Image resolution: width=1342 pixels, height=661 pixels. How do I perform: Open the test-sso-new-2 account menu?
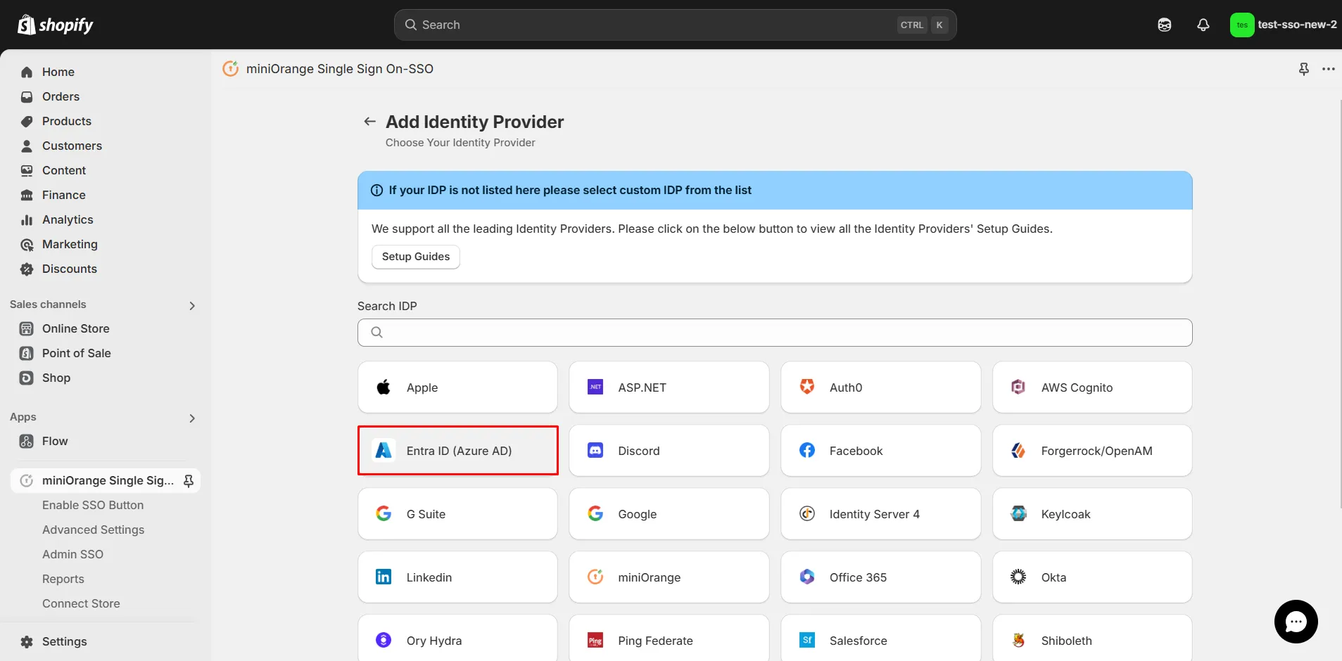pyautogui.click(x=1284, y=25)
